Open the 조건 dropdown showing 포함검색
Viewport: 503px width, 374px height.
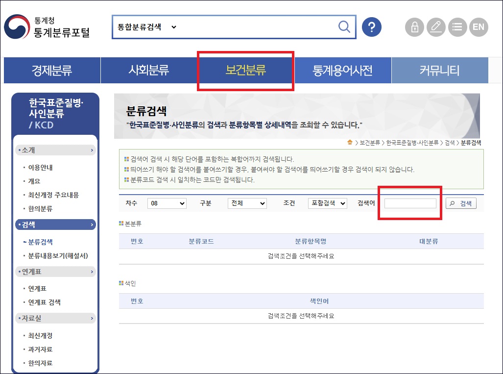327,203
